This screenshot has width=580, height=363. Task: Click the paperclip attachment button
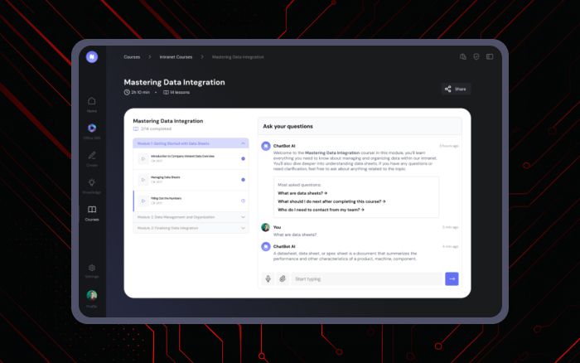(283, 279)
